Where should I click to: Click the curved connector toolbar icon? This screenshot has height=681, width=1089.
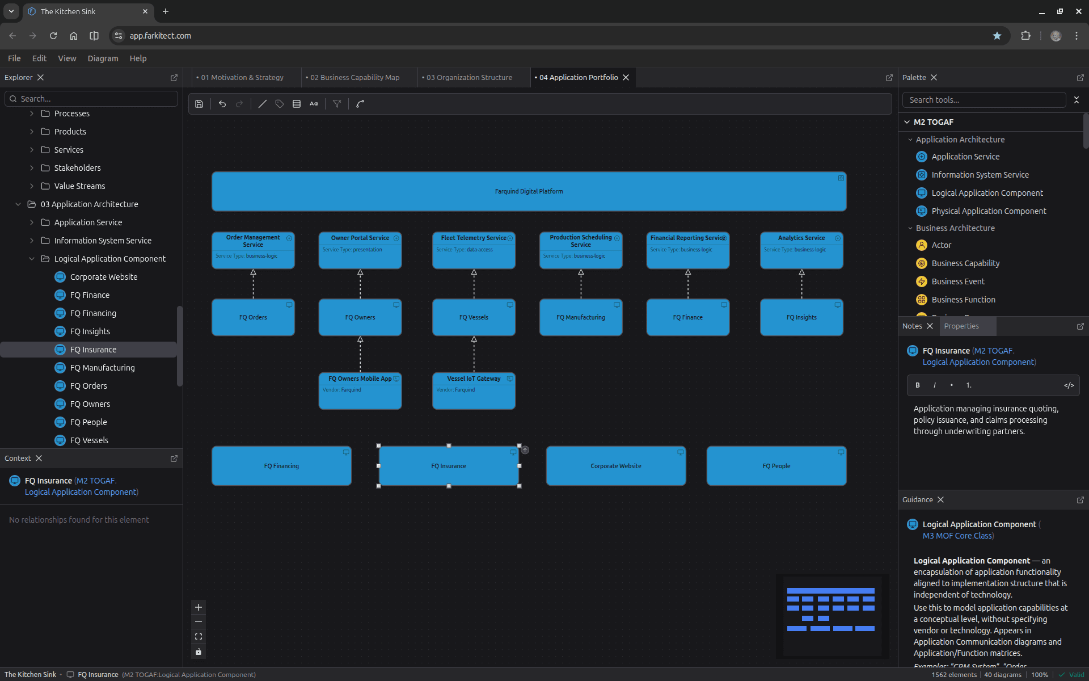[x=360, y=104]
